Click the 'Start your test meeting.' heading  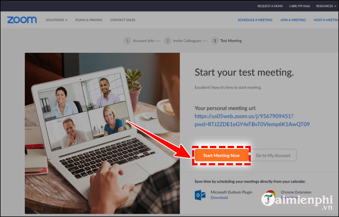[x=244, y=72]
